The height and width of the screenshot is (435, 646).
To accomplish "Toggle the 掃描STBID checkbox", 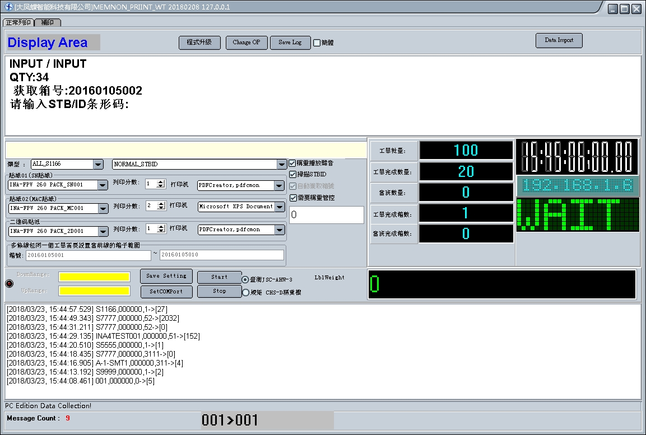I will [x=292, y=174].
